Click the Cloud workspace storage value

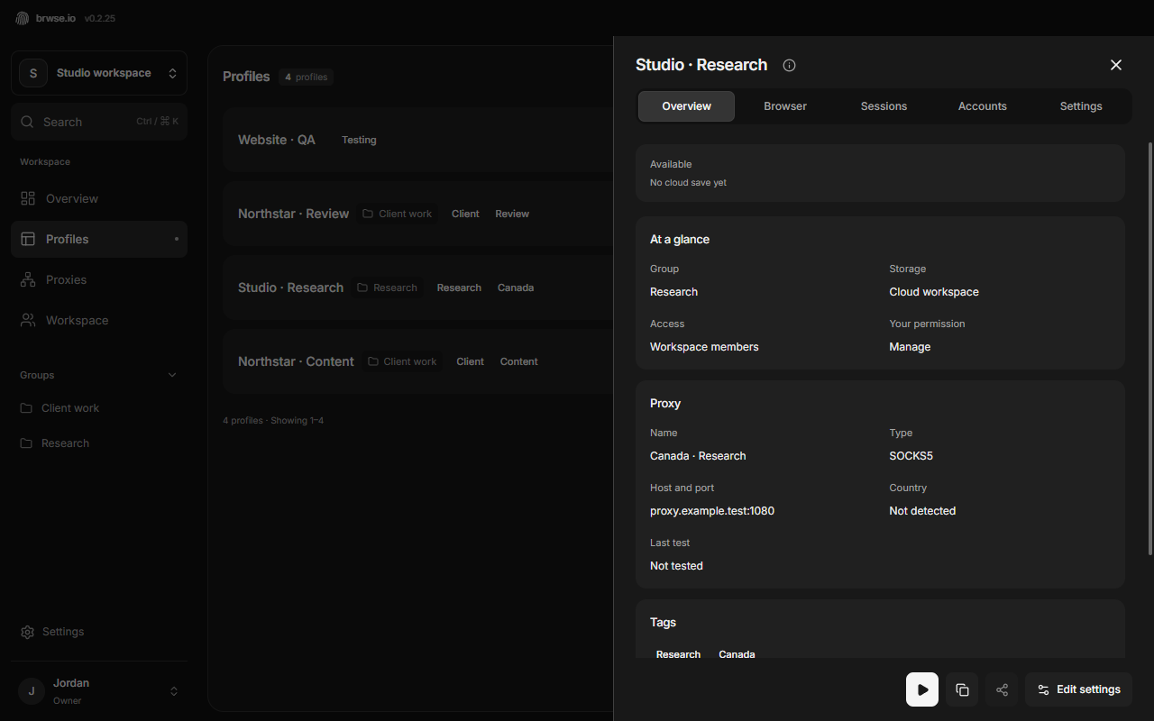pyautogui.click(x=934, y=292)
